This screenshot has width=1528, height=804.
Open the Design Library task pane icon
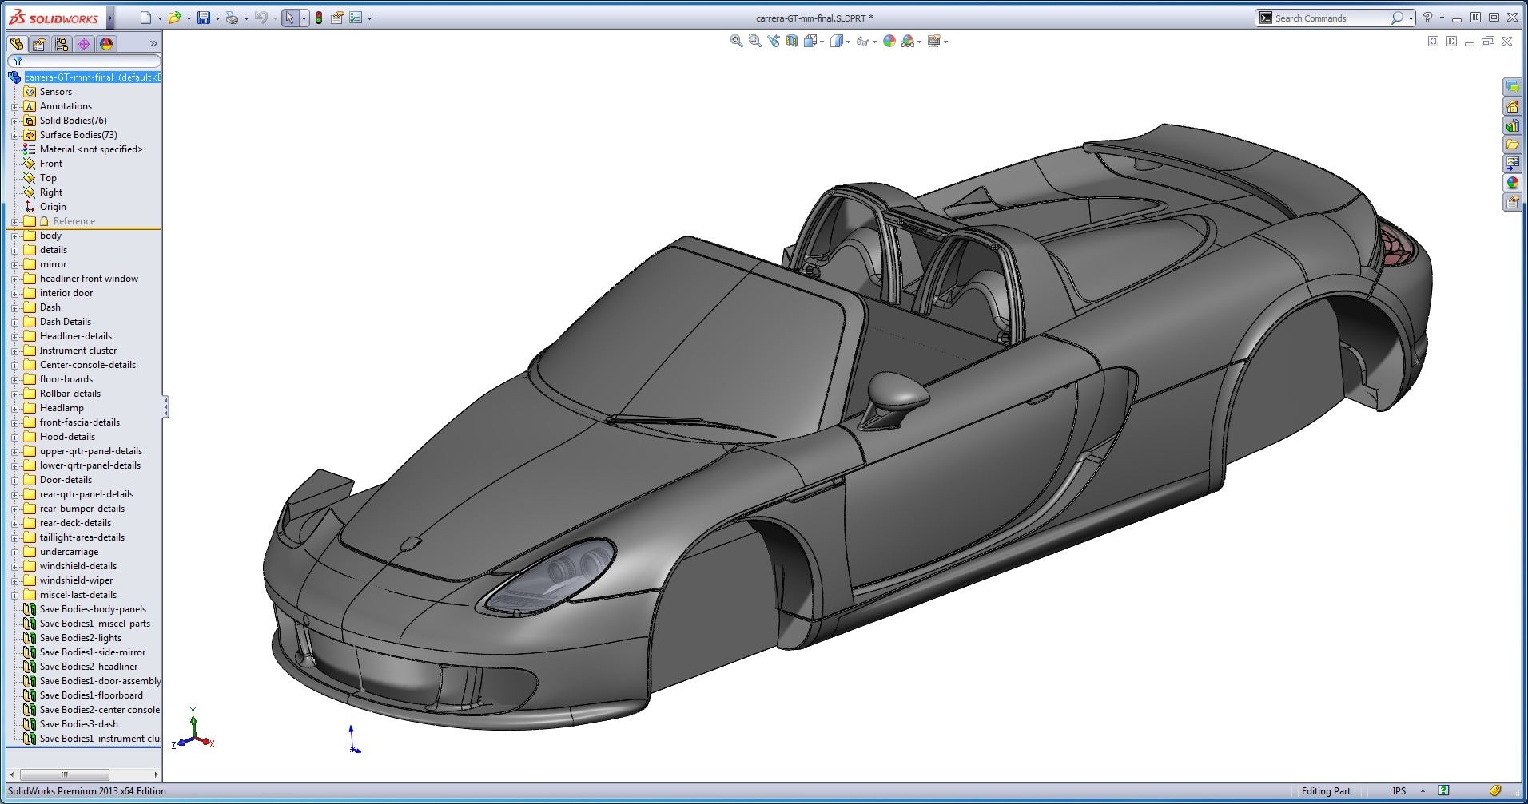(1512, 125)
